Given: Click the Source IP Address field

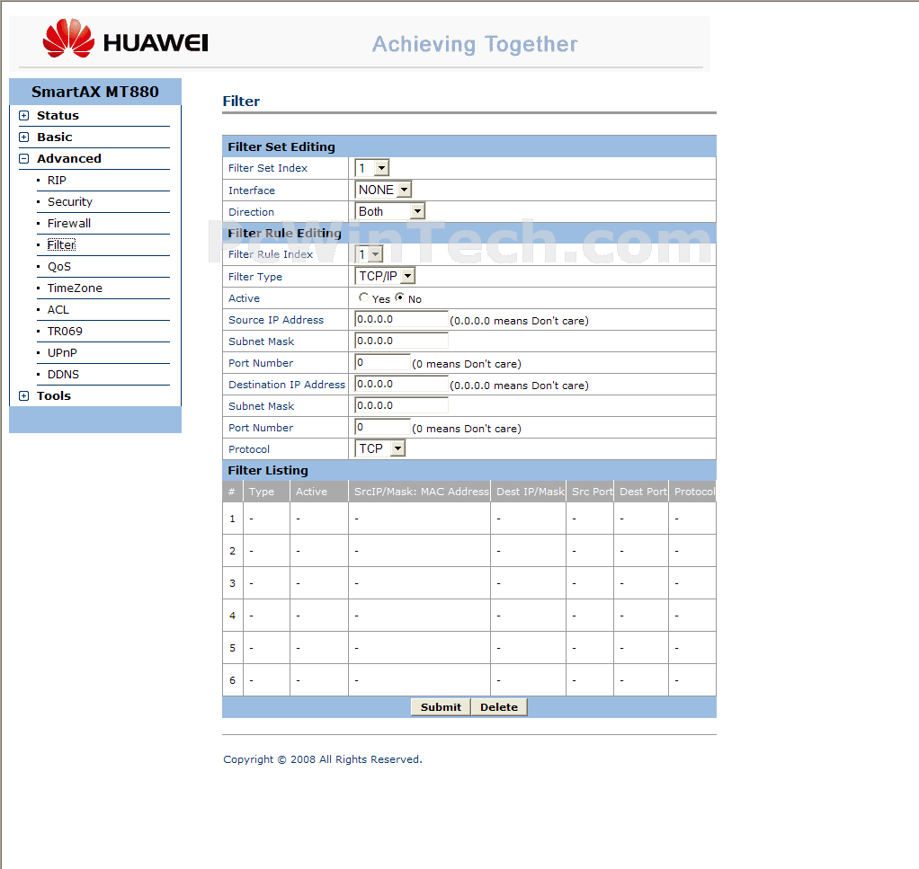Looking at the screenshot, I should point(401,319).
